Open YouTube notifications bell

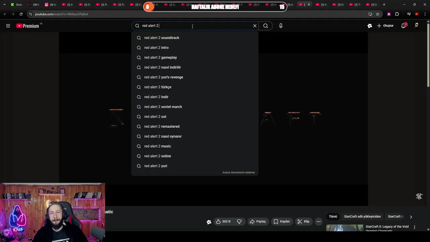pos(404,26)
